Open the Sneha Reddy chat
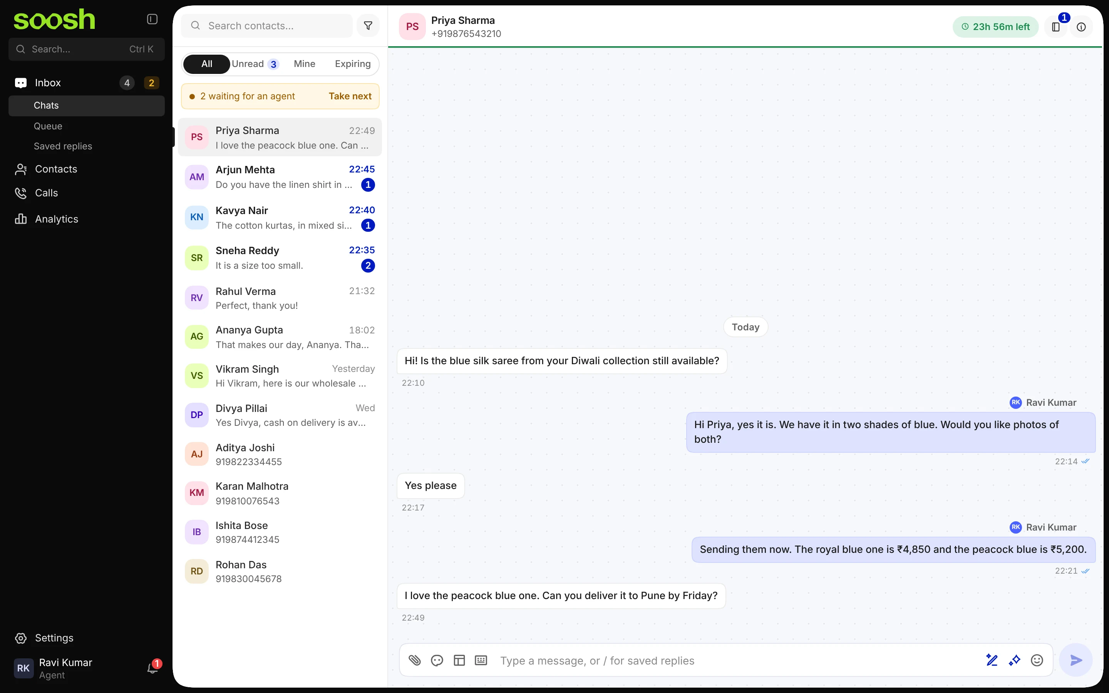 pyautogui.click(x=280, y=258)
